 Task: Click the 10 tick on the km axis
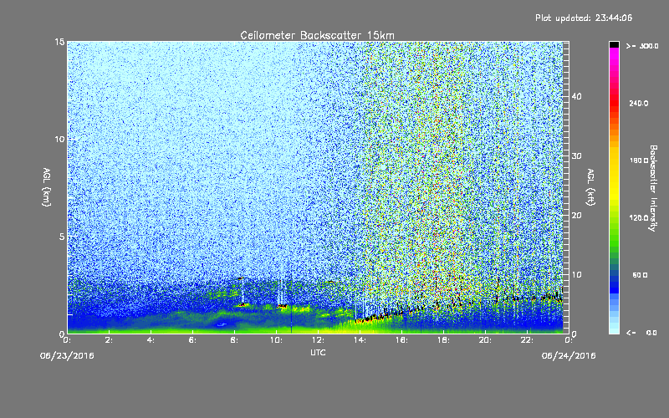tap(59, 139)
